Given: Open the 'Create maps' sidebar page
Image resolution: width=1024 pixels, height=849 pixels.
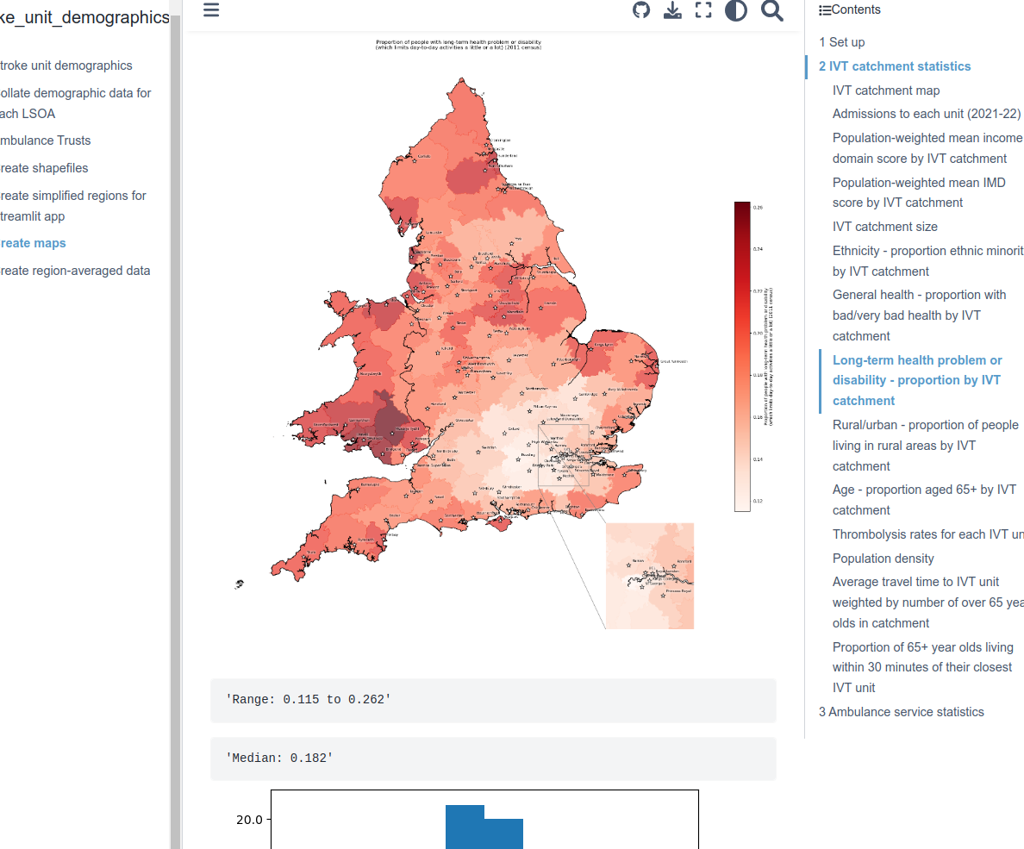Looking at the screenshot, I should [x=34, y=243].
